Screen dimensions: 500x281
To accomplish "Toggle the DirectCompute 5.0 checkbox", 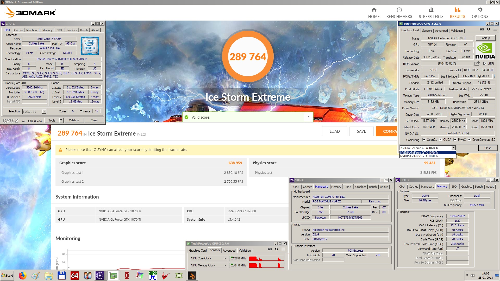I will [x=469, y=140].
